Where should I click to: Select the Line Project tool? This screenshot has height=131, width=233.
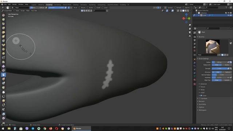(x=3, y=109)
